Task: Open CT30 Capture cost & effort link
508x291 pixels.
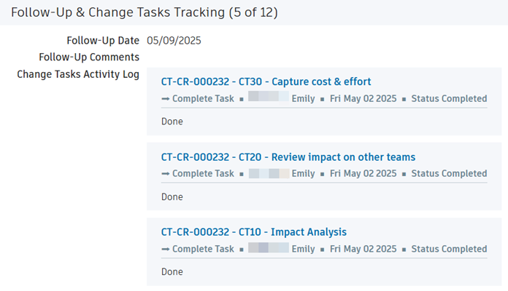Action: [x=266, y=81]
